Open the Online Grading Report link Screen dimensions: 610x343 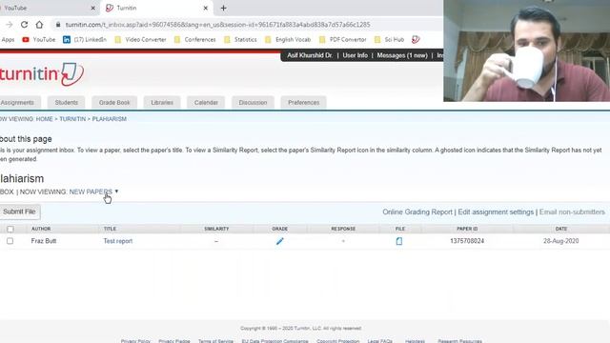(417, 212)
